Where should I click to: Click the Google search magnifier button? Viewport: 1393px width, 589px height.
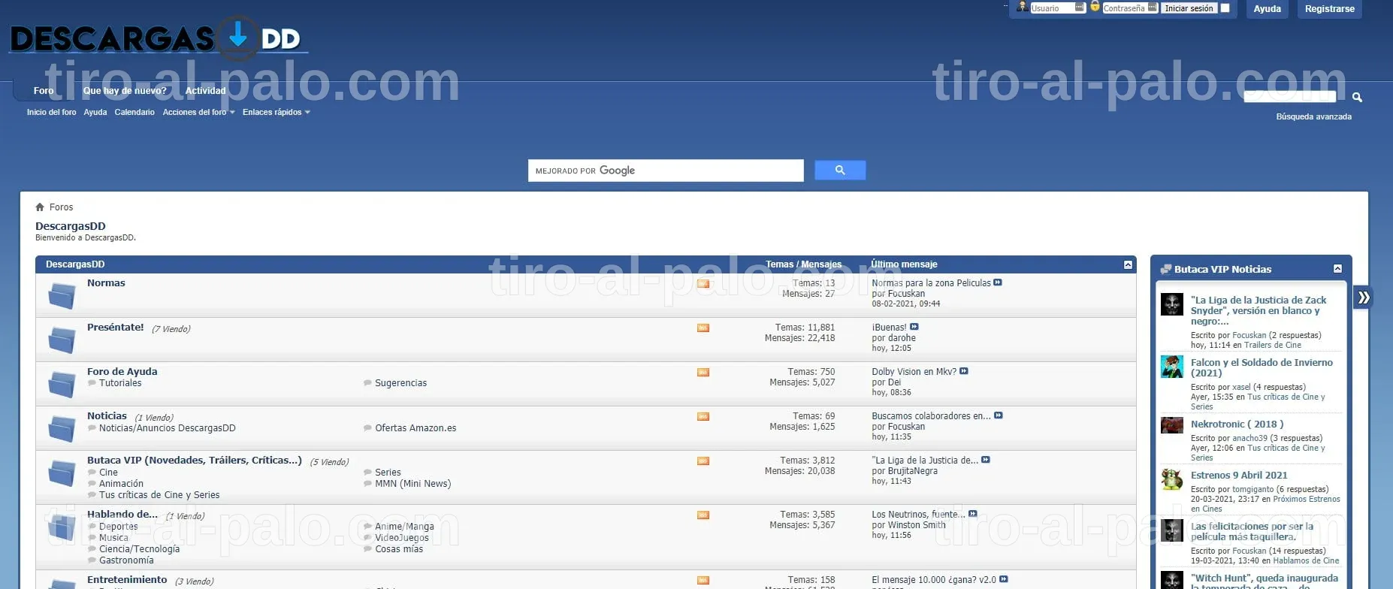[x=840, y=171]
